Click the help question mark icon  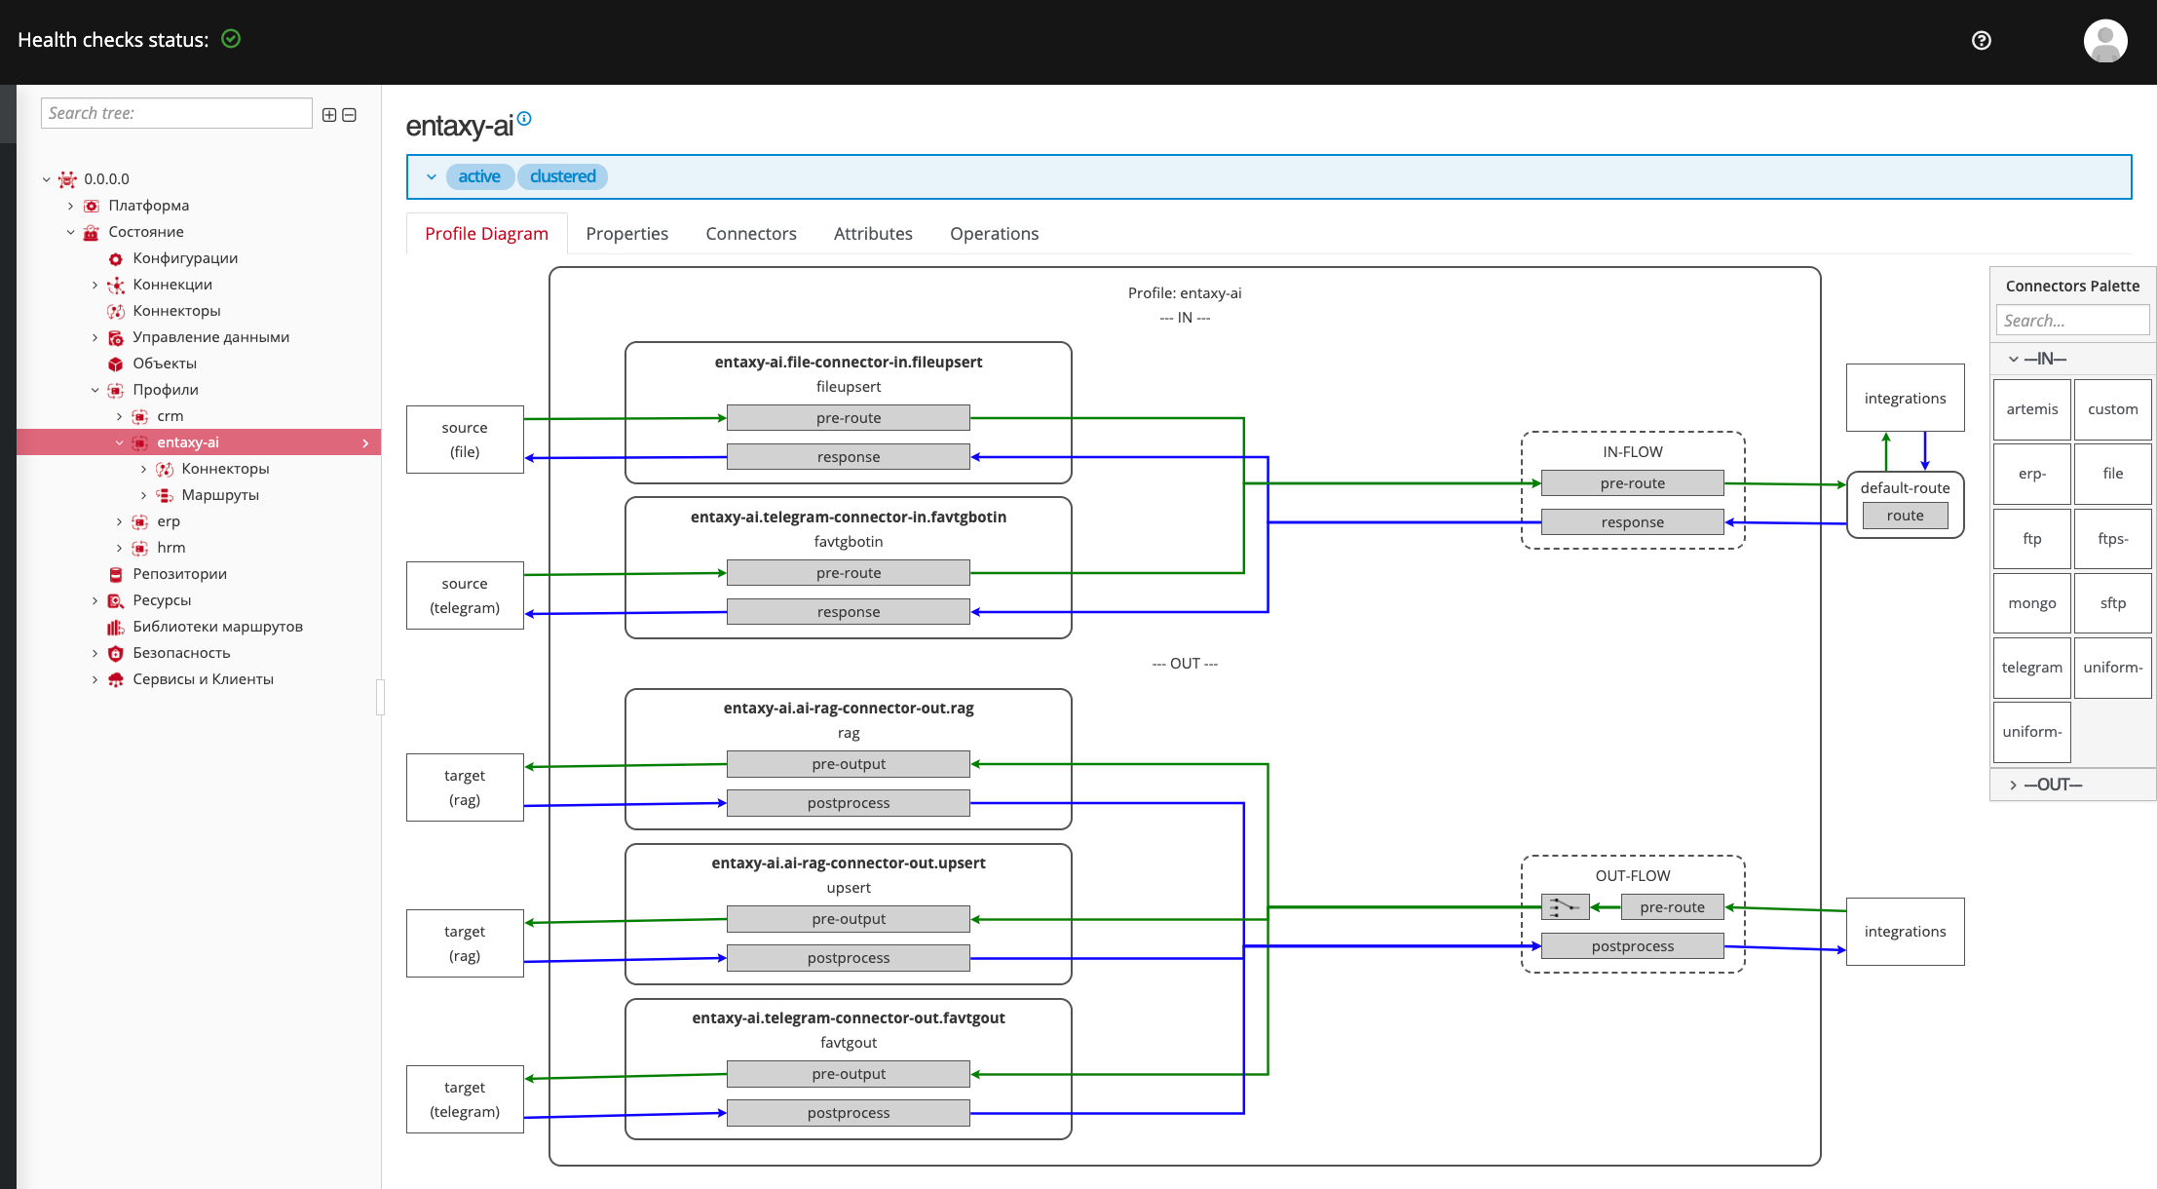tap(1981, 40)
